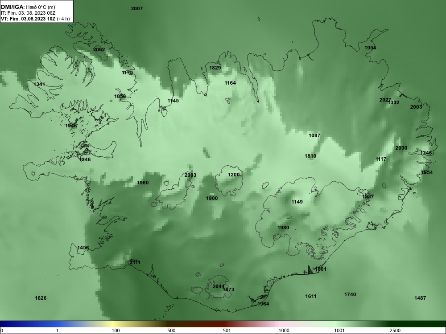Click the 1341 value in the Westfjords
446x334 pixels.
pyautogui.click(x=39, y=84)
